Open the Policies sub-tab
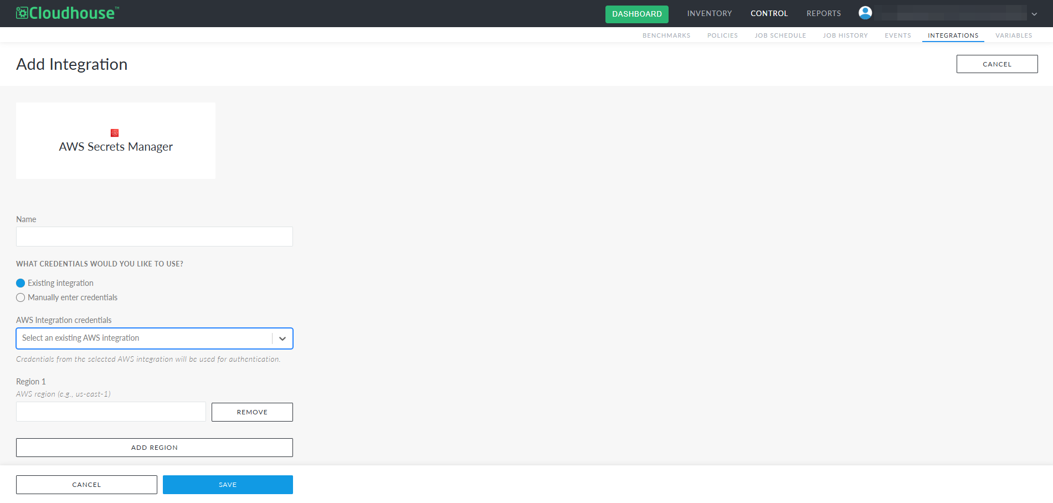Screen dimensions: 1053x503 coord(722,35)
